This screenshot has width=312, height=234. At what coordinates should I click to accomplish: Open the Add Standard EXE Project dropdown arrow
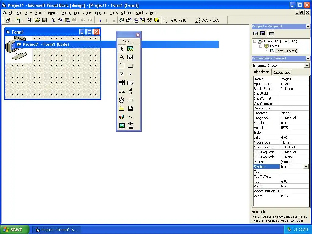point(13,20)
